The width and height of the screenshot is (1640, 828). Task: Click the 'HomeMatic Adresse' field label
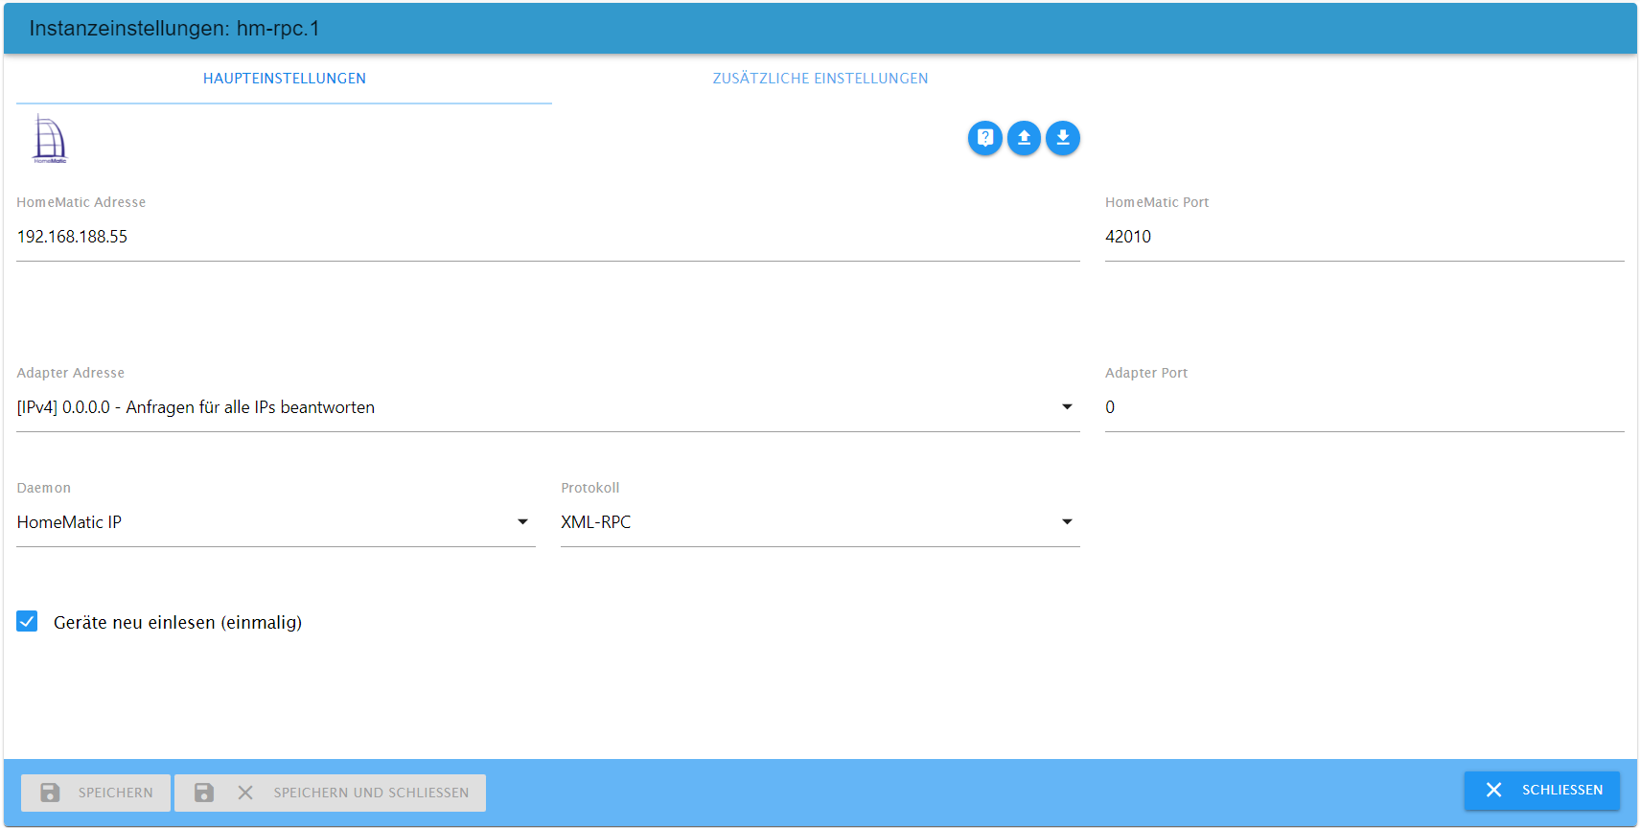pos(81,202)
